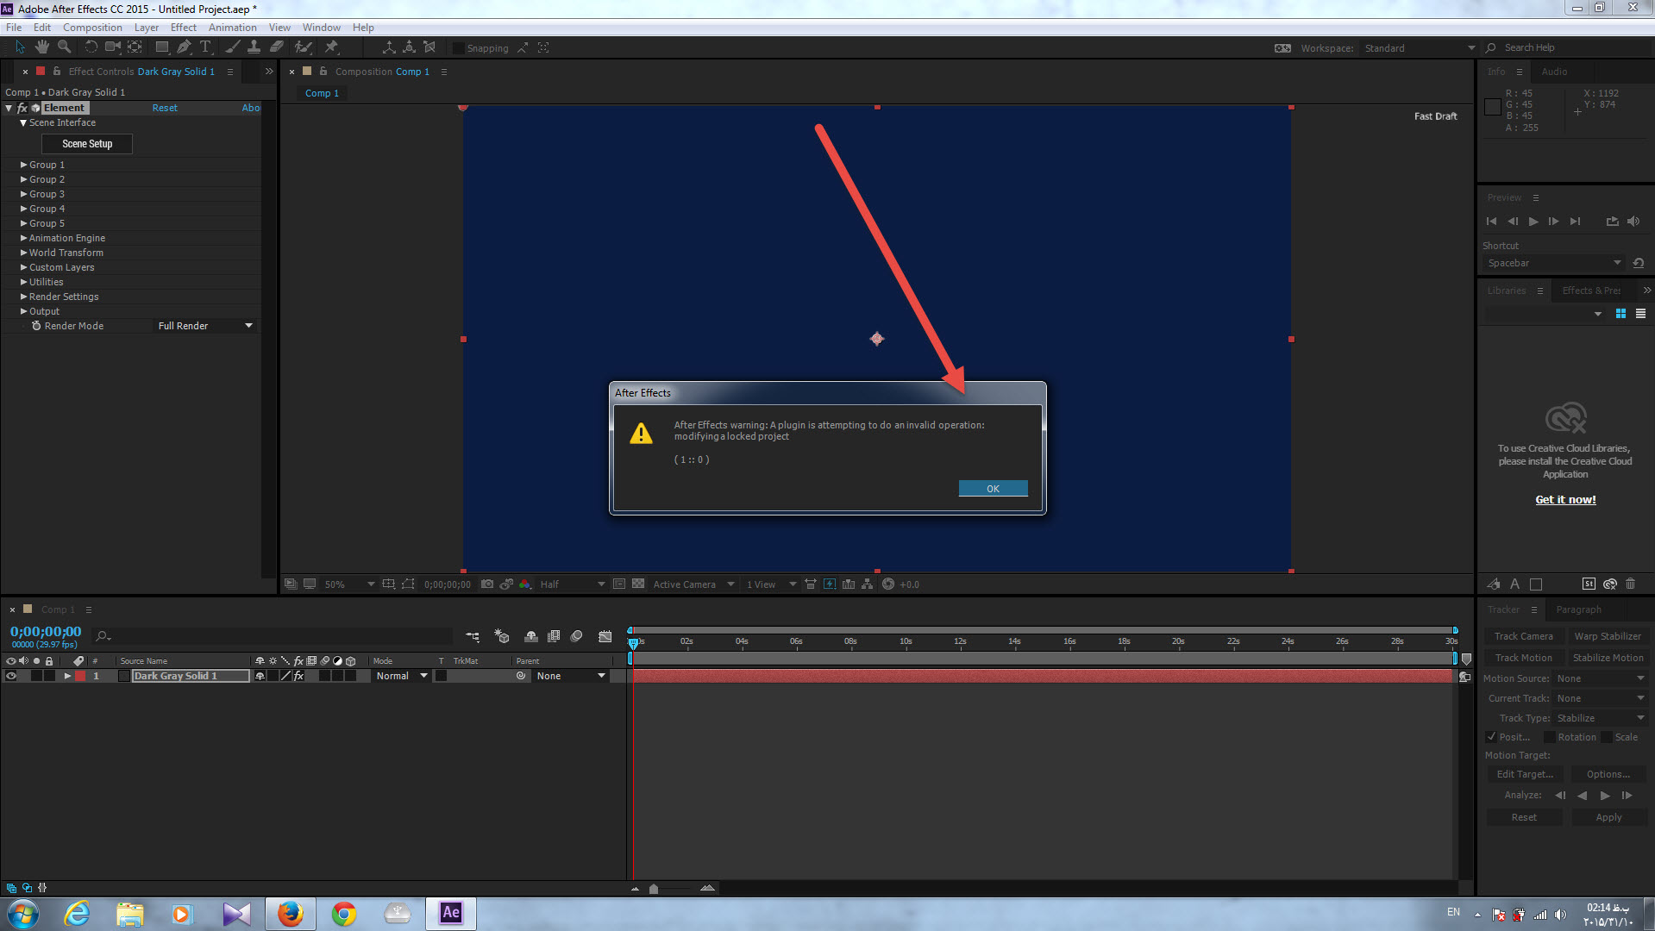Select the Roto Brush tool
1655x931 pixels.
tap(303, 47)
